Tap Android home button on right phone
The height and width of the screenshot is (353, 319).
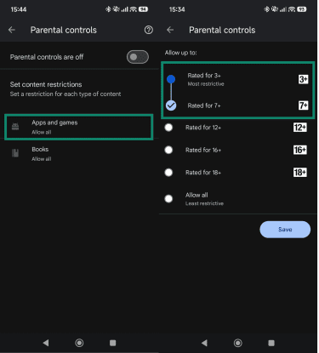click(x=237, y=343)
